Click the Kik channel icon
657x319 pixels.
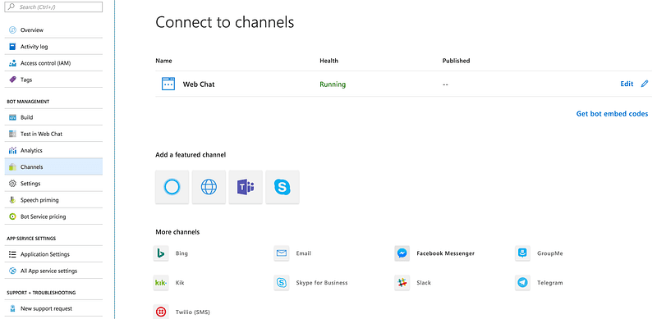161,283
